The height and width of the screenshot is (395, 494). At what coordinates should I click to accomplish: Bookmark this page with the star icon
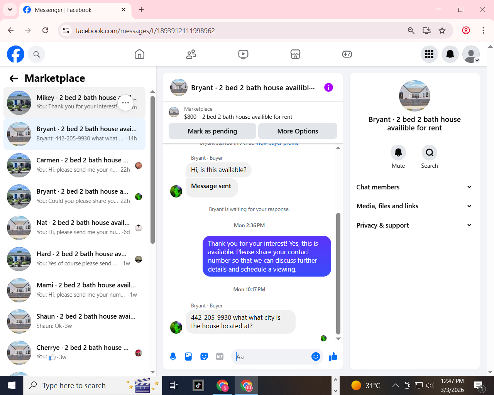click(x=442, y=30)
